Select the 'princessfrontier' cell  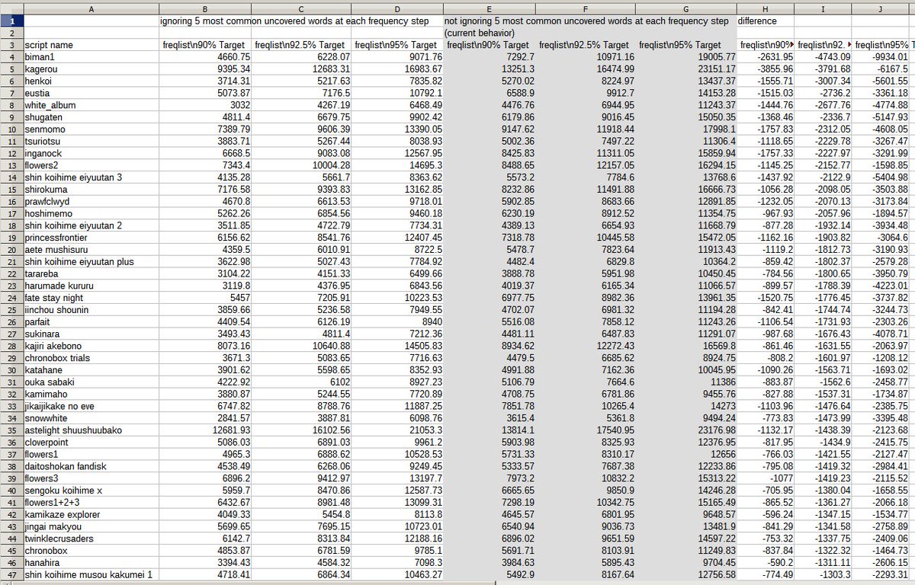[x=91, y=238]
